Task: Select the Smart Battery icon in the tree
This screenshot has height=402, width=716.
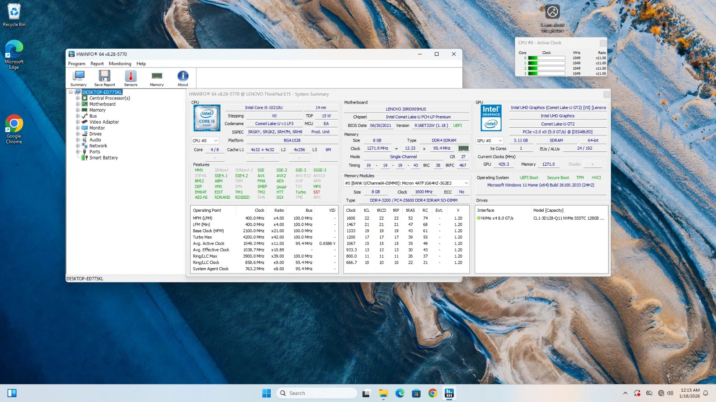Action: (85, 158)
